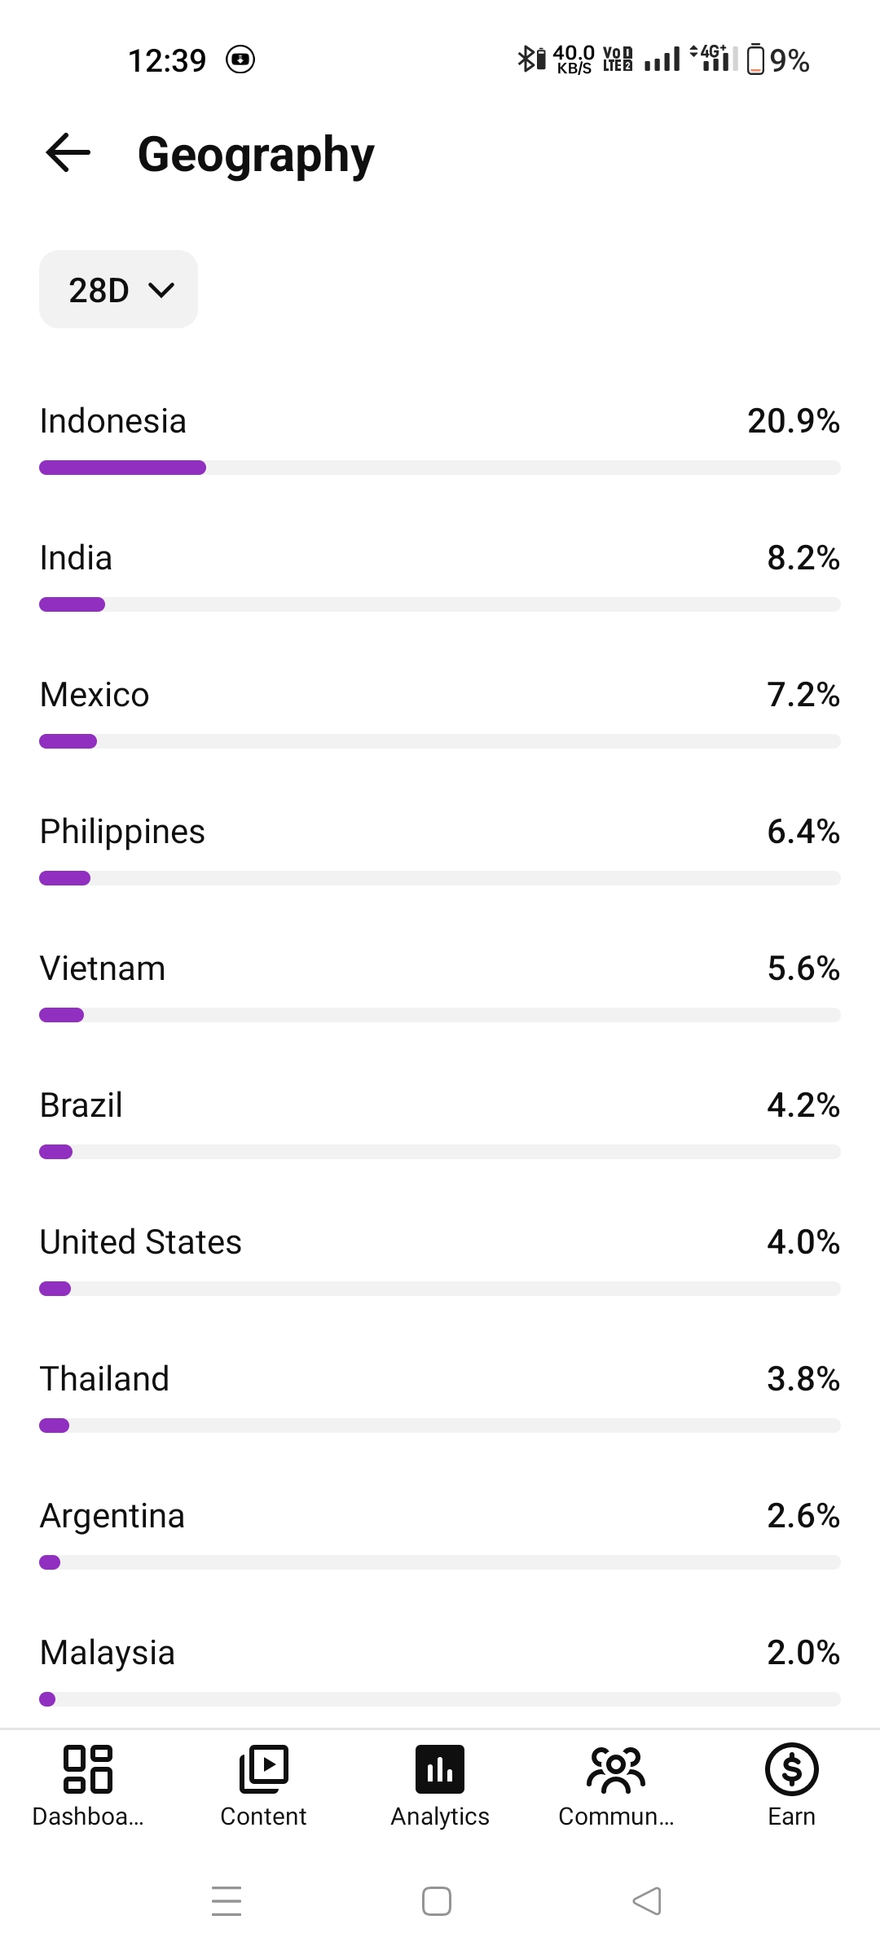Open the Community people icon

pos(616,1769)
